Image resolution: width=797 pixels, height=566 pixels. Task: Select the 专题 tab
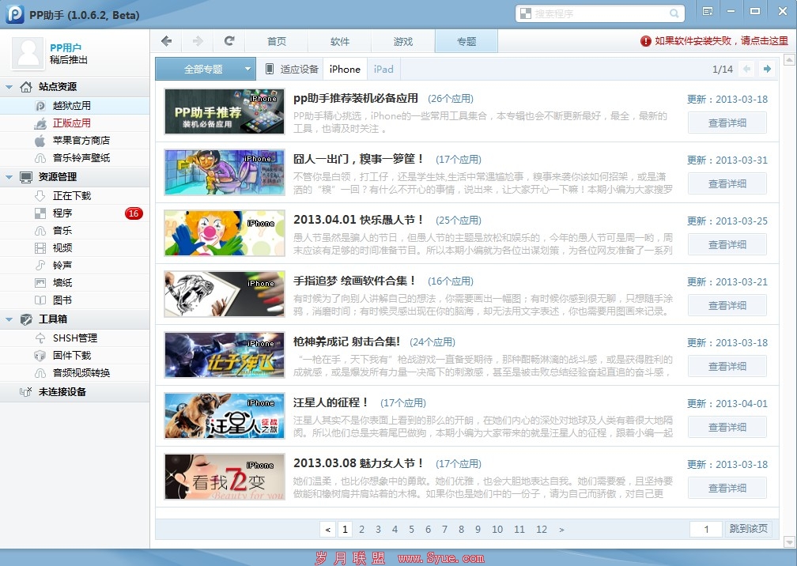click(466, 41)
